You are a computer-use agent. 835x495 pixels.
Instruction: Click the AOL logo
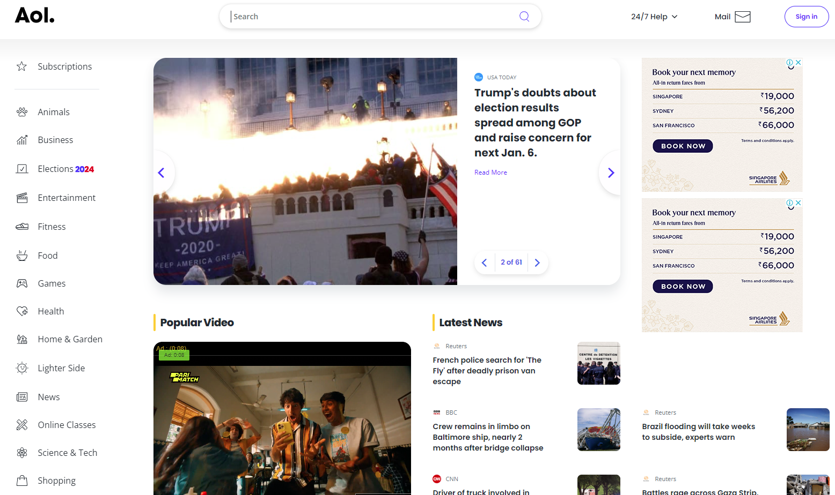coord(35,16)
